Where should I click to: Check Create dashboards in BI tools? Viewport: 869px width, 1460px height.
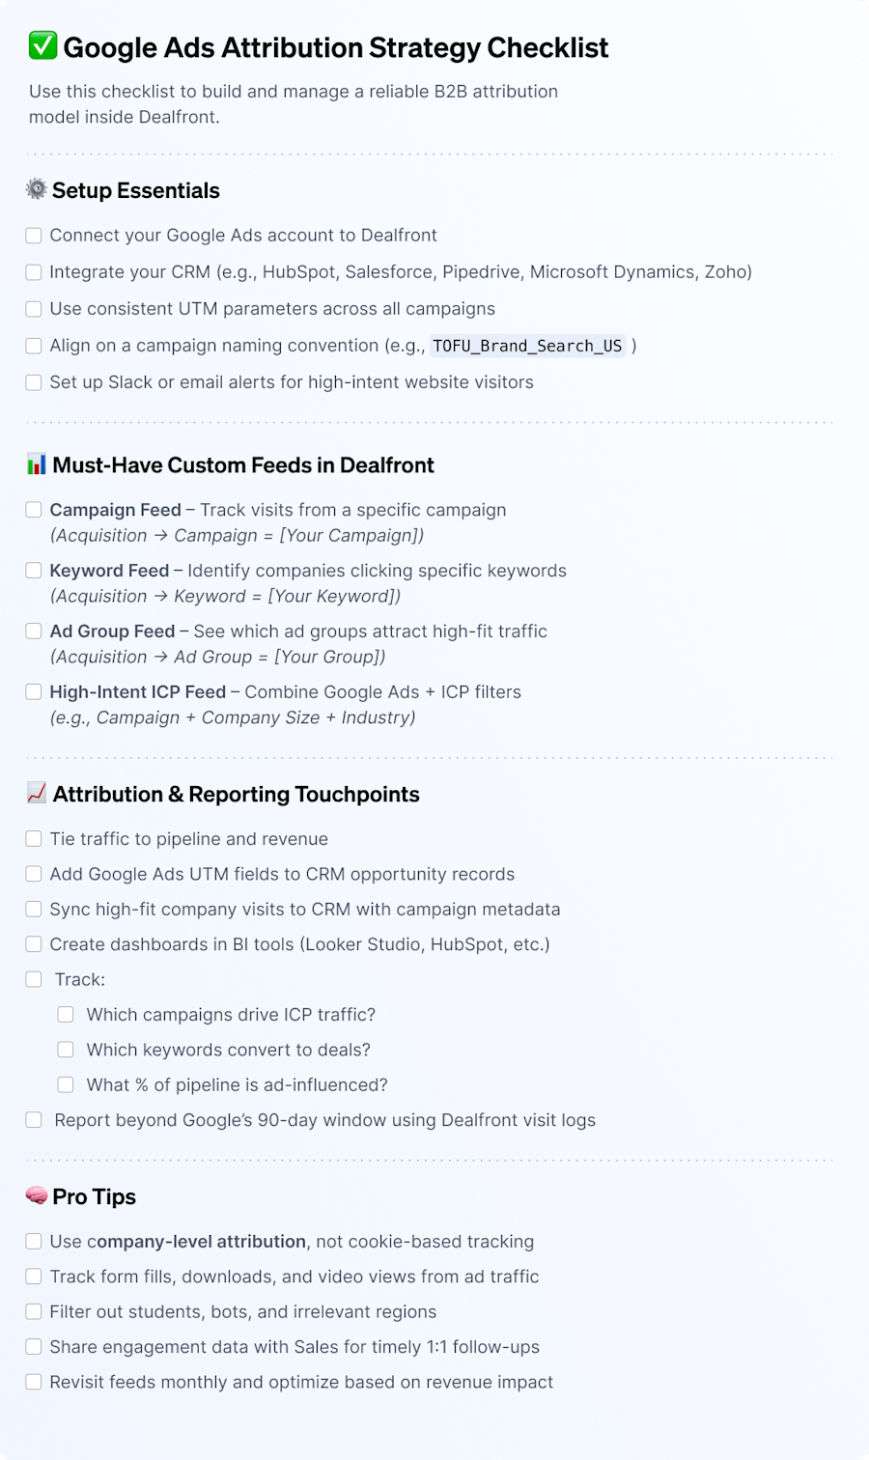point(33,943)
